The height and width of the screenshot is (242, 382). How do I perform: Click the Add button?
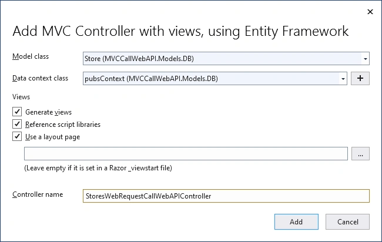296,222
